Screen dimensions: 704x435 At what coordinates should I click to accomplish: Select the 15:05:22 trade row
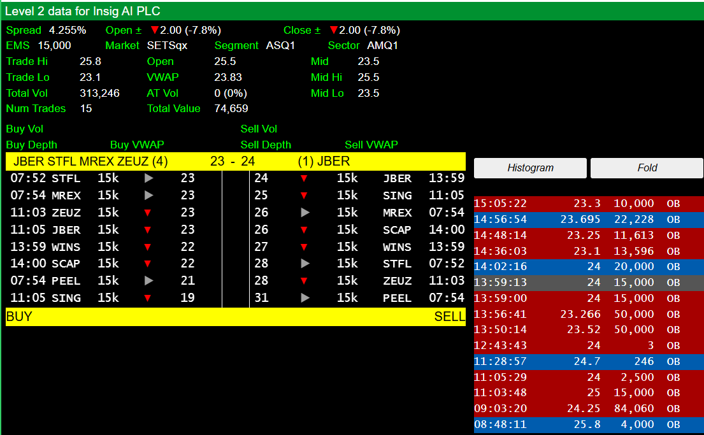click(x=589, y=203)
